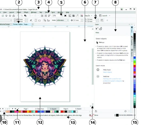The width and height of the screenshot is (142, 125).
Task: Toggle Show rulers icon
Action: pyautogui.click(x=70, y=16)
